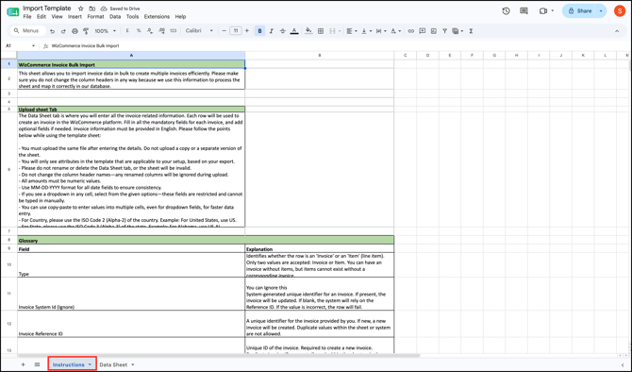Screen dimensions: 632x372
Task: Search the Menus box
Action: [27, 30]
